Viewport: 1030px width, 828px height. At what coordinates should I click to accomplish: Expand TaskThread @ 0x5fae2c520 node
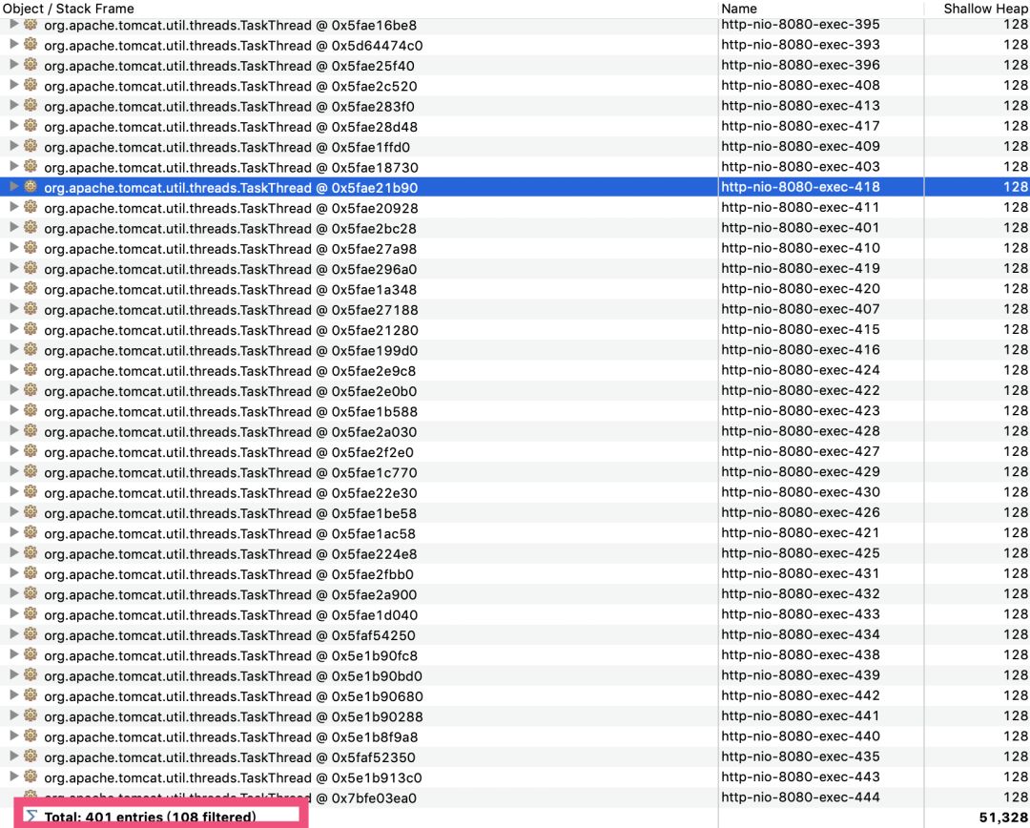click(x=13, y=86)
